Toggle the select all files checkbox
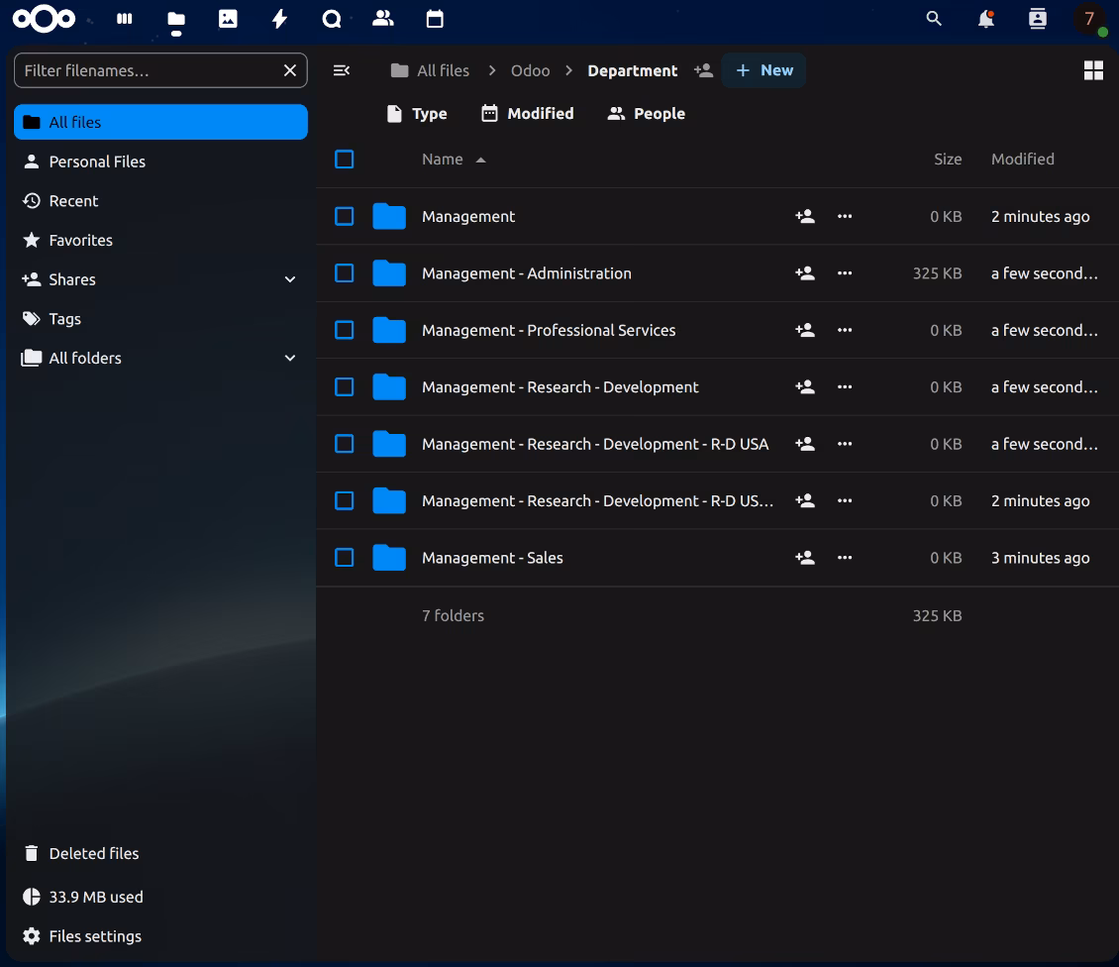Viewport: 1119px width, 967px height. [344, 160]
